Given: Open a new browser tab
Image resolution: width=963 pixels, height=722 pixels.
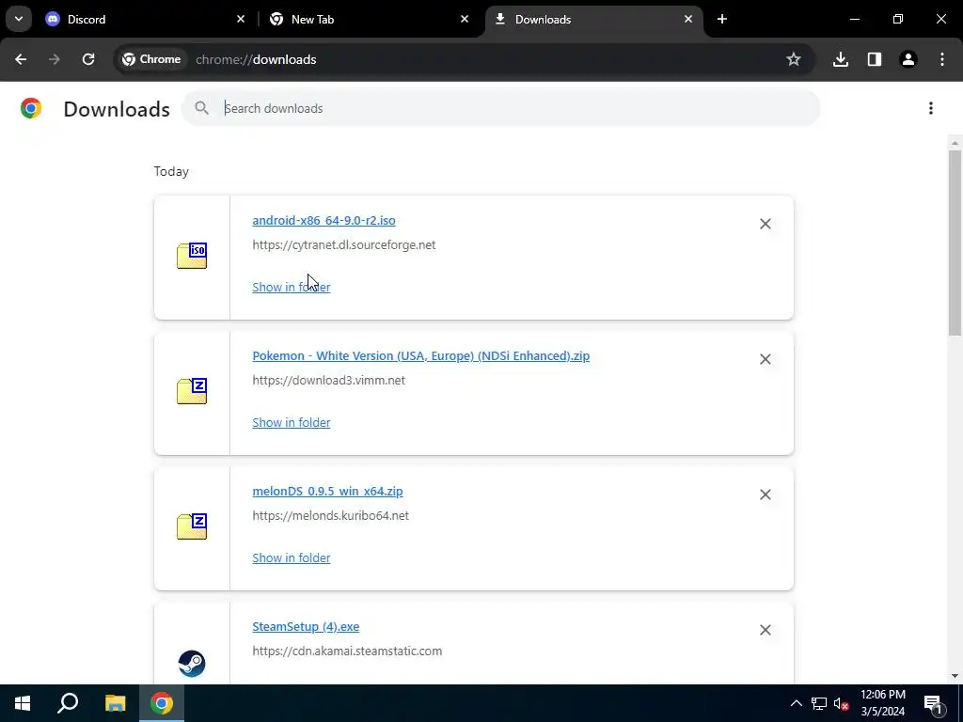Looking at the screenshot, I should [722, 19].
